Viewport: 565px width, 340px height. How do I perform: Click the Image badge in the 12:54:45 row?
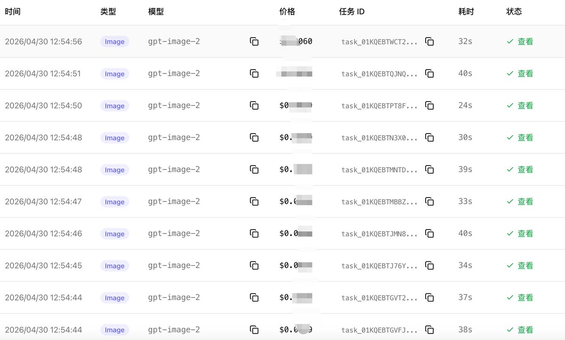pyautogui.click(x=114, y=265)
